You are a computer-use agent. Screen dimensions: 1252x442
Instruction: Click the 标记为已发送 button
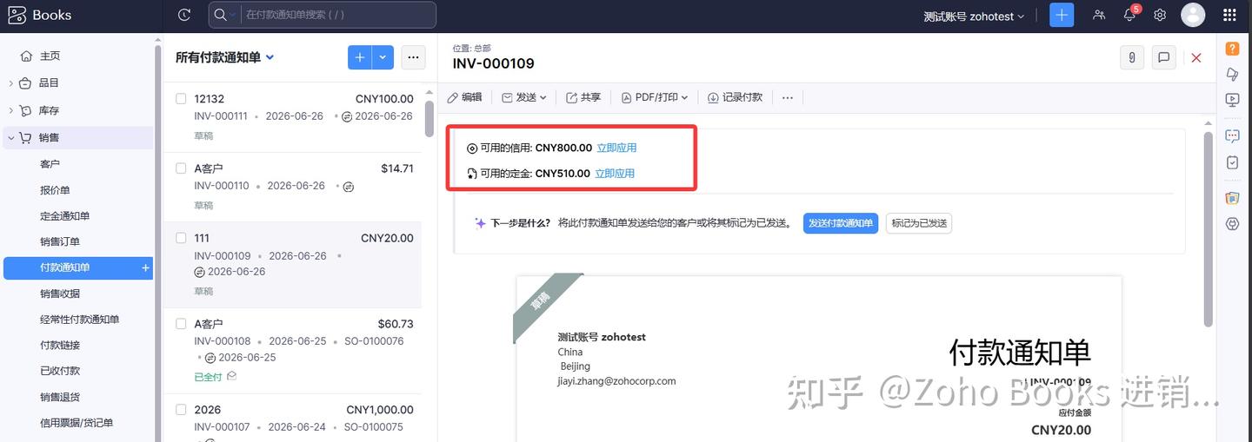pyautogui.click(x=919, y=223)
